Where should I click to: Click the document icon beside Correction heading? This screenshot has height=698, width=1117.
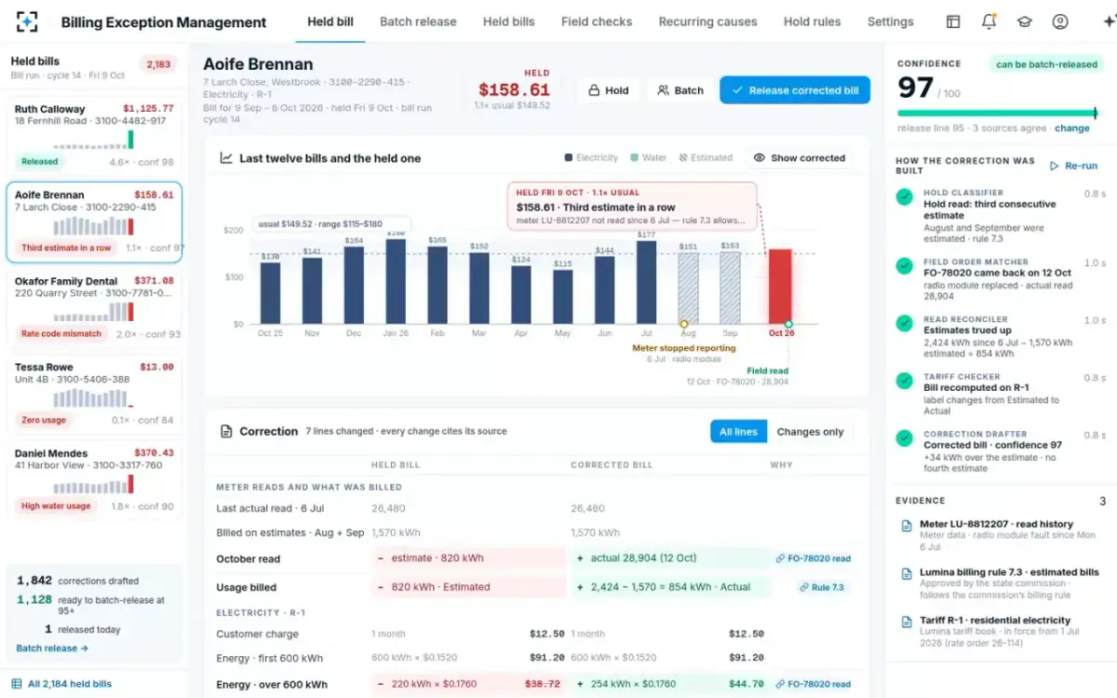pyautogui.click(x=226, y=432)
